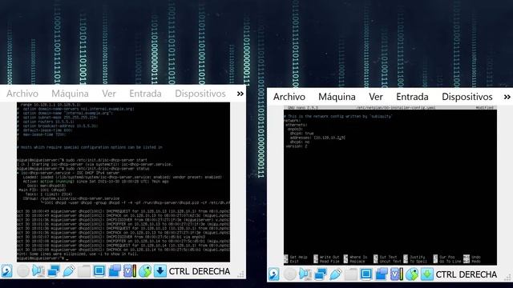
Task: Click USB indicator in right VM status bar
Action: (336, 274)
